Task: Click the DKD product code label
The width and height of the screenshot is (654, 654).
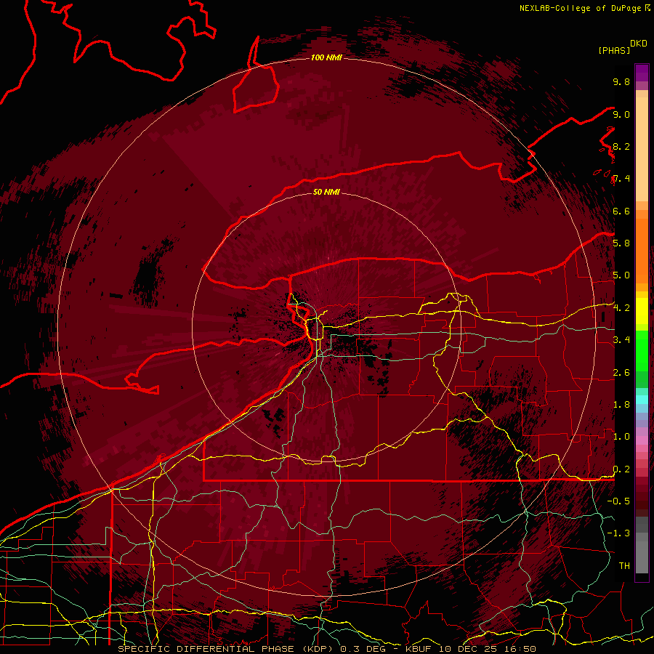Action: [639, 44]
